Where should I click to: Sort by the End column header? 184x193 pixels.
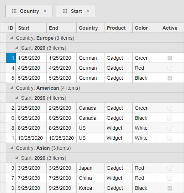pyautogui.click(x=62, y=28)
